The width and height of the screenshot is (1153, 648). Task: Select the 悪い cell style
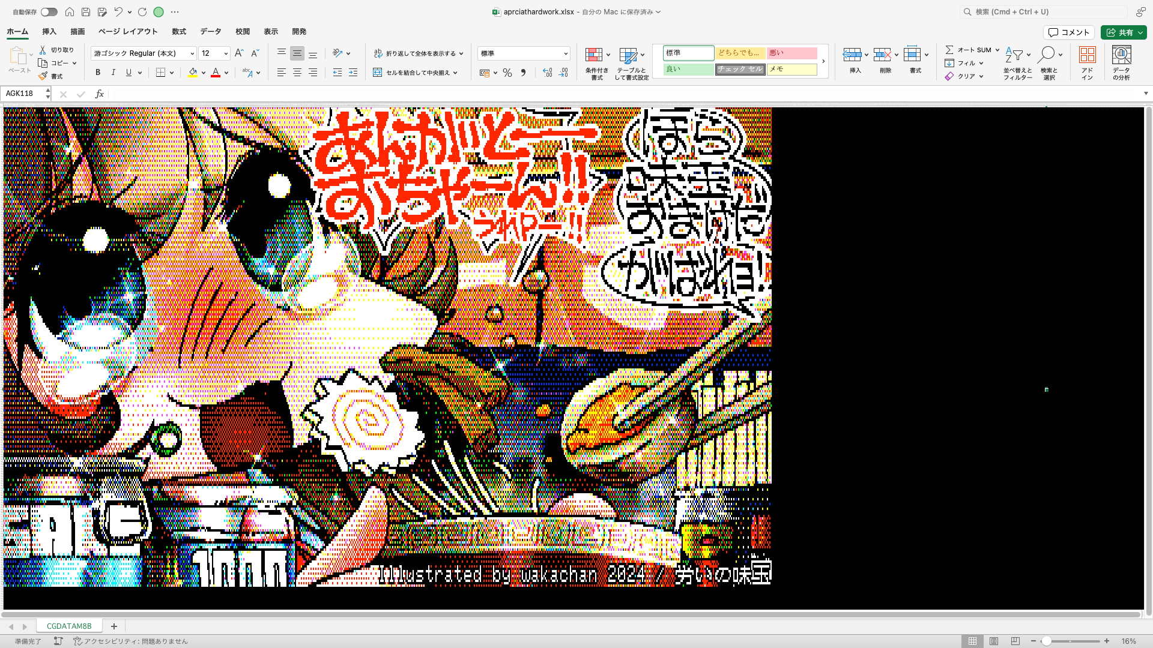791,53
